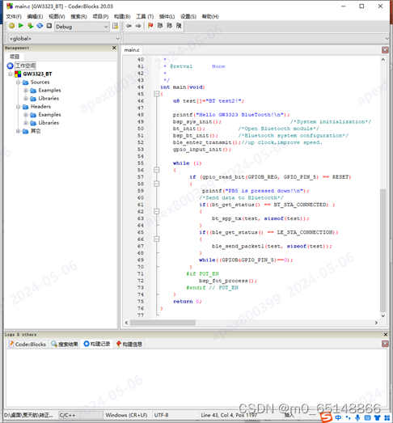Switch to the 搜索结果 tab
Viewport: 393px width, 423px height.
pyautogui.click(x=65, y=344)
